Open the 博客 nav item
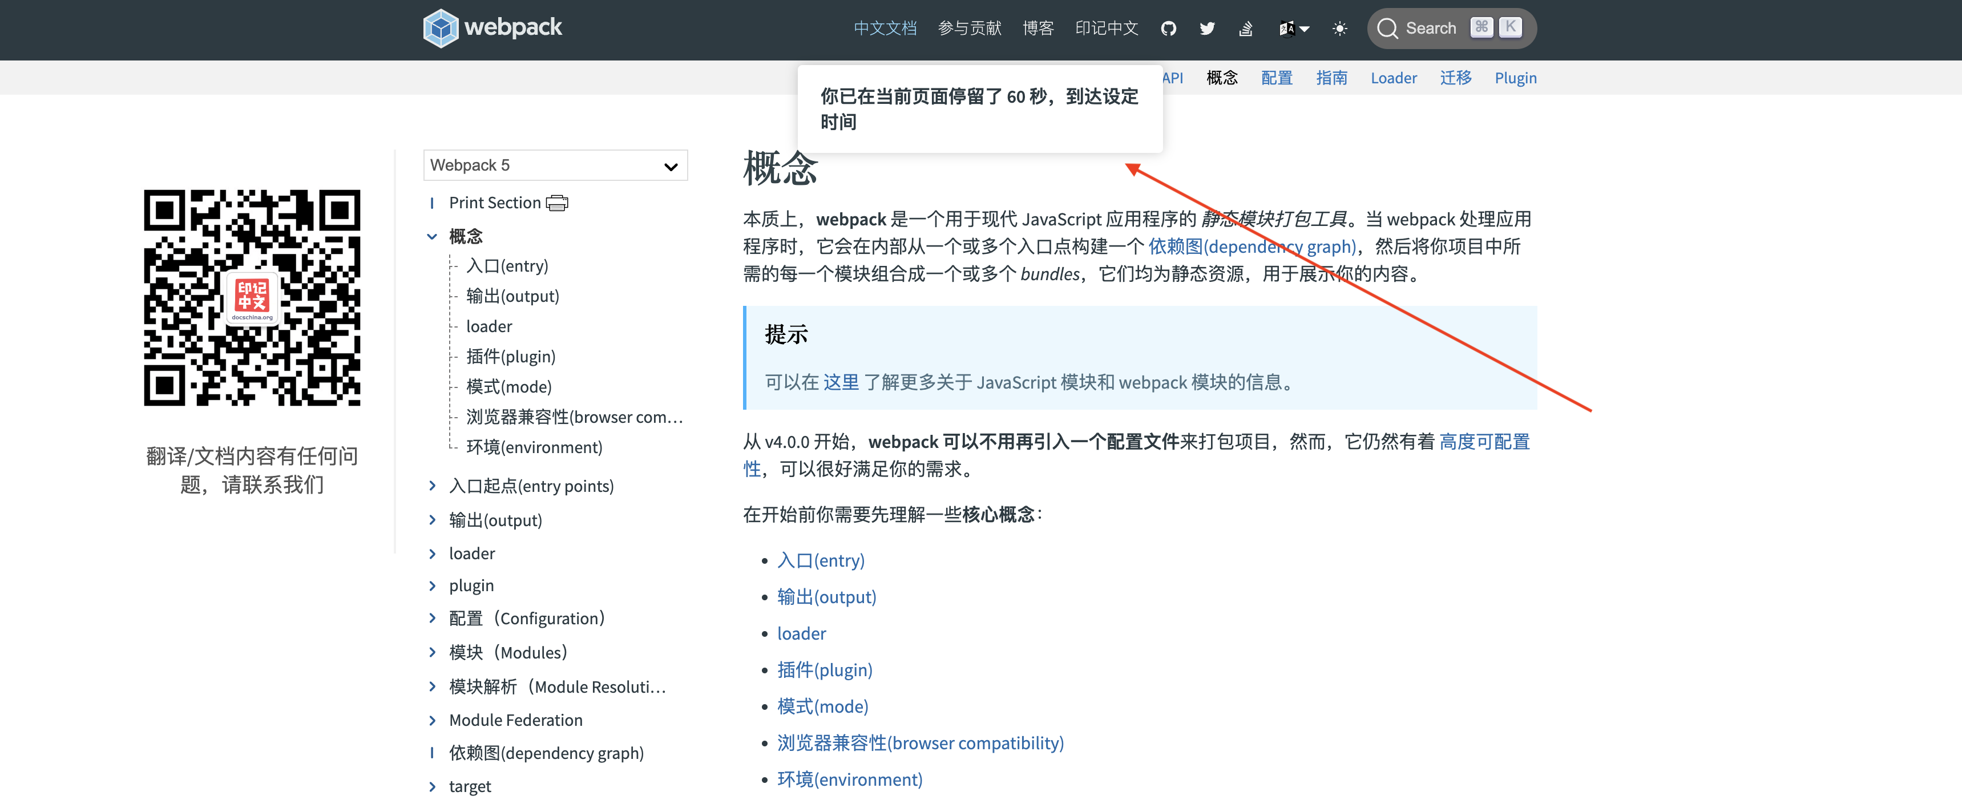The width and height of the screenshot is (1962, 808). pos(1038,28)
